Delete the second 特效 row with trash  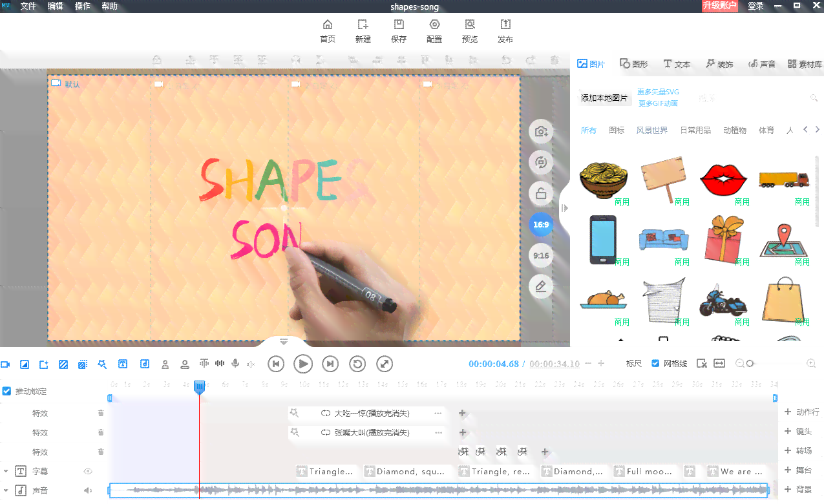(x=101, y=433)
